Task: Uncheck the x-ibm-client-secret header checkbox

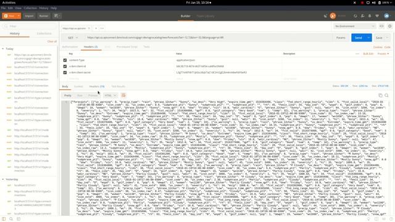Action: [65, 72]
